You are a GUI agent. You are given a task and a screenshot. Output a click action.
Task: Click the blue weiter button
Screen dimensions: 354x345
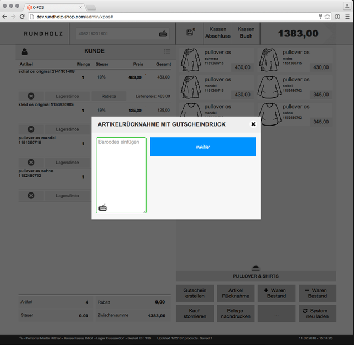pyautogui.click(x=202, y=147)
